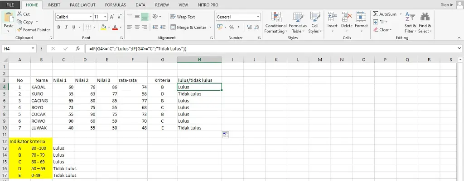Click the AutoSum button
464x181 pixels.
(385, 14)
